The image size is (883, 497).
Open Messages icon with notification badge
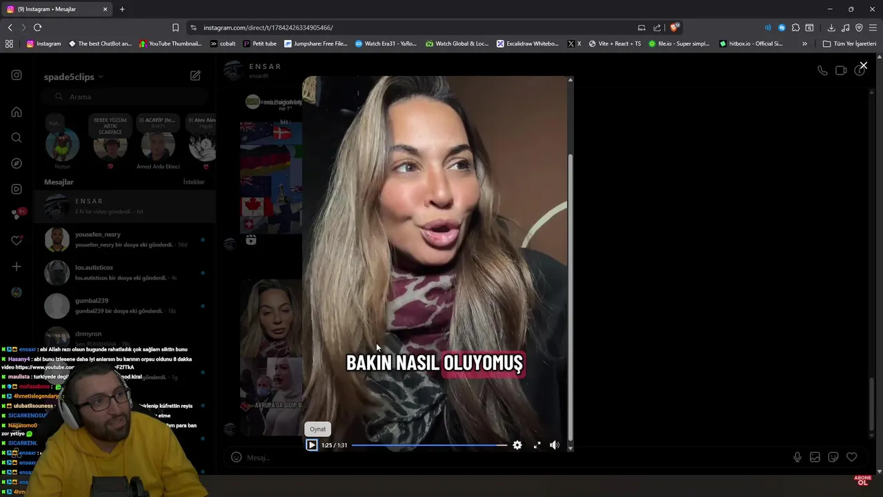coord(18,215)
